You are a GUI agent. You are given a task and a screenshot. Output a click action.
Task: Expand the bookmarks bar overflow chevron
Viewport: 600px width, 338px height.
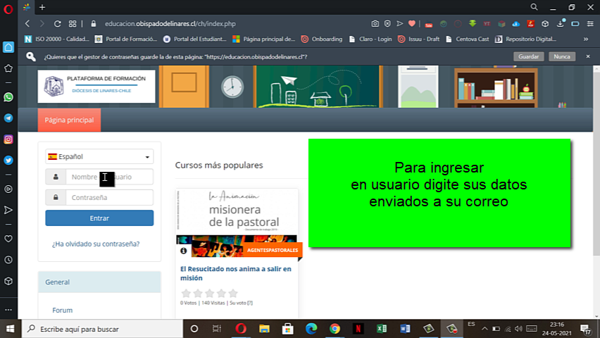point(586,39)
